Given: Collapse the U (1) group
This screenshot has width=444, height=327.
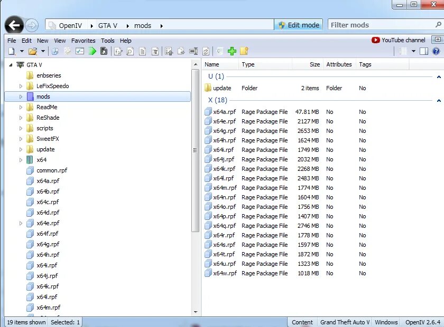Looking at the screenshot, I should pos(439,77).
